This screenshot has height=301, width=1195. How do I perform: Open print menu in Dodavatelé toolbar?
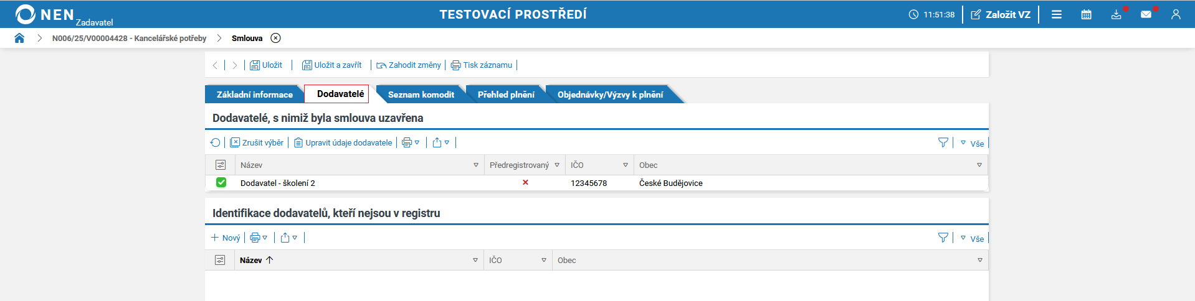coord(411,142)
